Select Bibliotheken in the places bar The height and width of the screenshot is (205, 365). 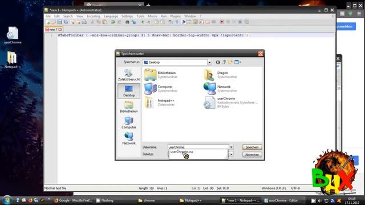coord(129,107)
